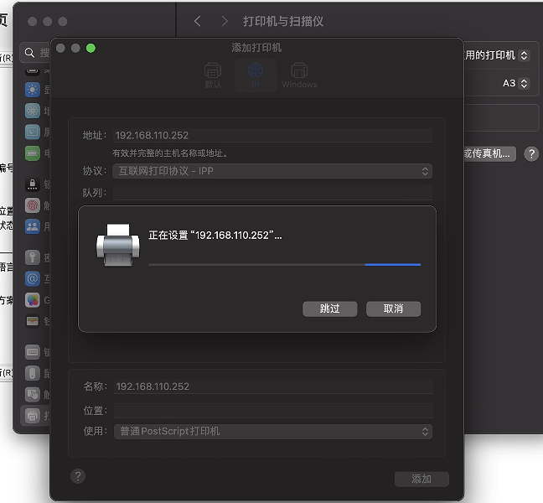Screen dimensions: 543x503
Task: Go forward in System Settings window
Action: click(225, 22)
